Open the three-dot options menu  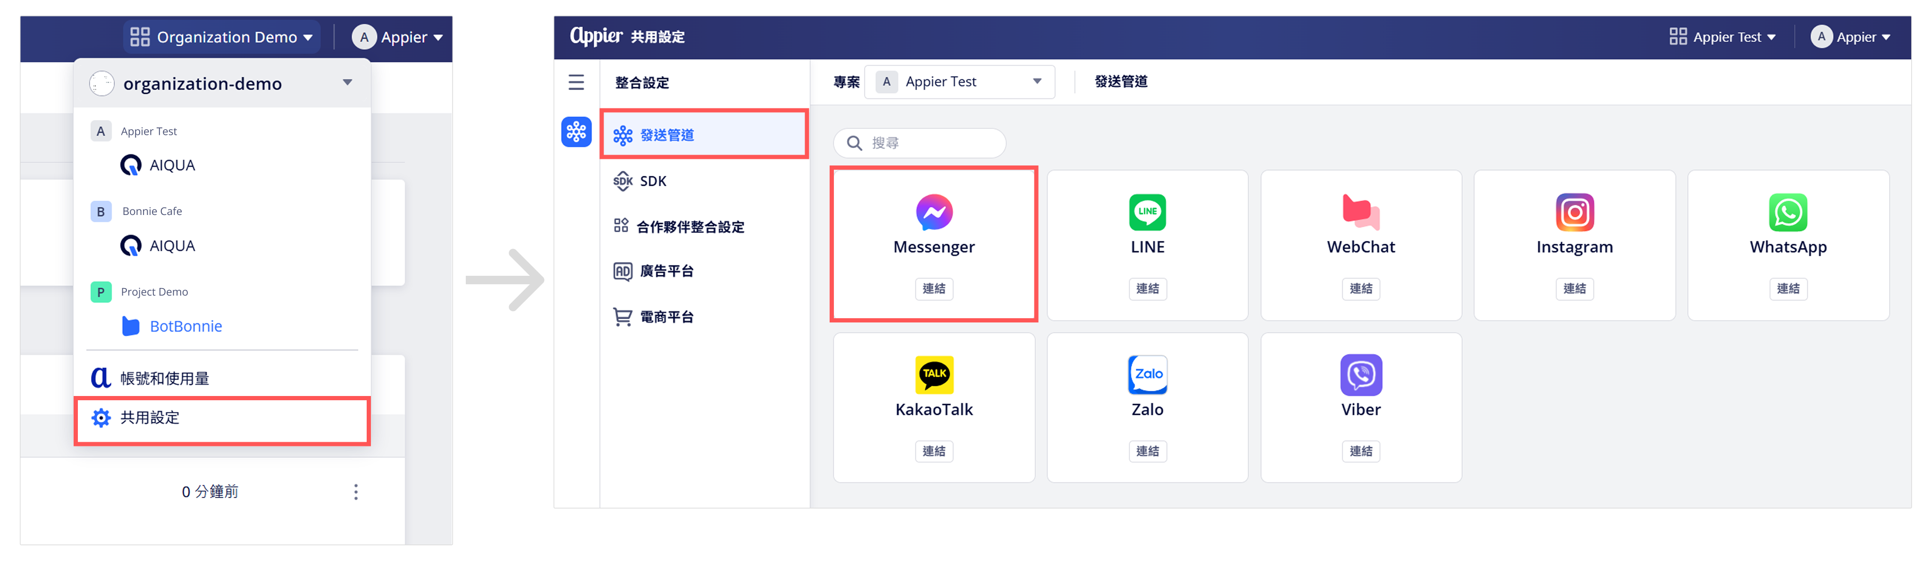pos(355,491)
